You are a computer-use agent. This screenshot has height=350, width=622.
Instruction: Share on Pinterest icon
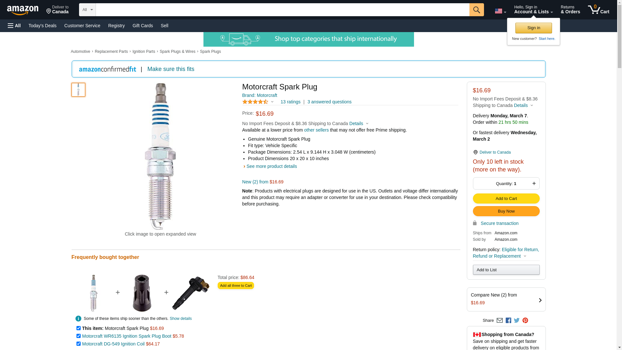[525, 321]
